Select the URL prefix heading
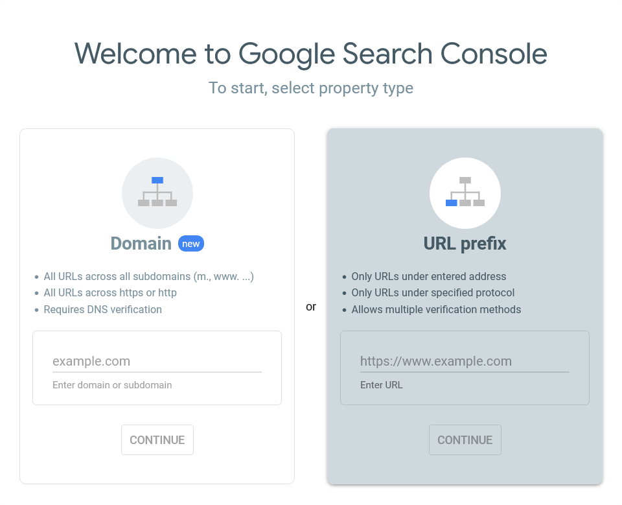The height and width of the screenshot is (505, 622). coord(465,244)
